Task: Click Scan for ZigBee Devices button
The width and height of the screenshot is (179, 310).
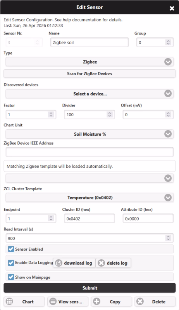Action: click(x=89, y=74)
